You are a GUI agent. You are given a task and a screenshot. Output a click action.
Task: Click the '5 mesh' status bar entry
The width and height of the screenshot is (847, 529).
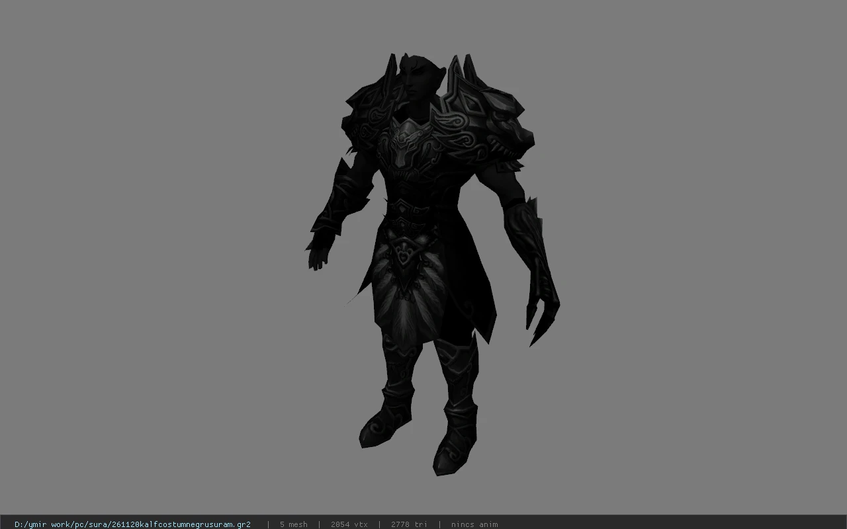[293, 524]
